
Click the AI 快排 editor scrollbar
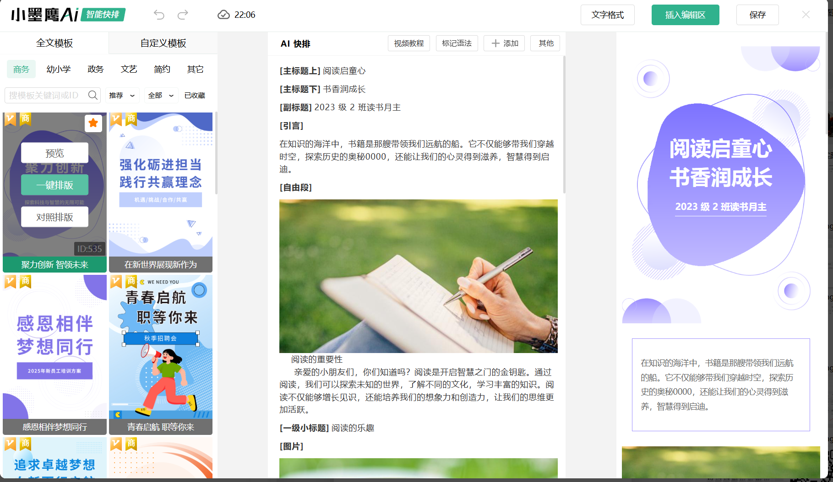point(564,123)
